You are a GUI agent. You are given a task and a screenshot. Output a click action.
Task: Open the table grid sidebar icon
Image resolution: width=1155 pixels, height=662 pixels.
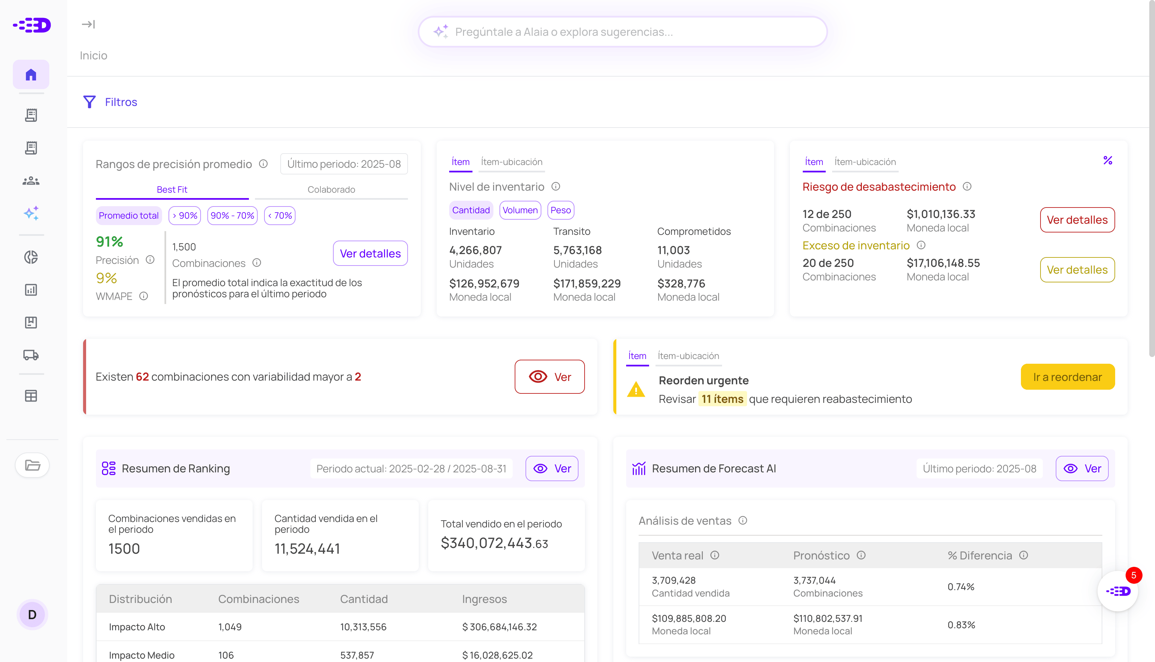pos(31,395)
